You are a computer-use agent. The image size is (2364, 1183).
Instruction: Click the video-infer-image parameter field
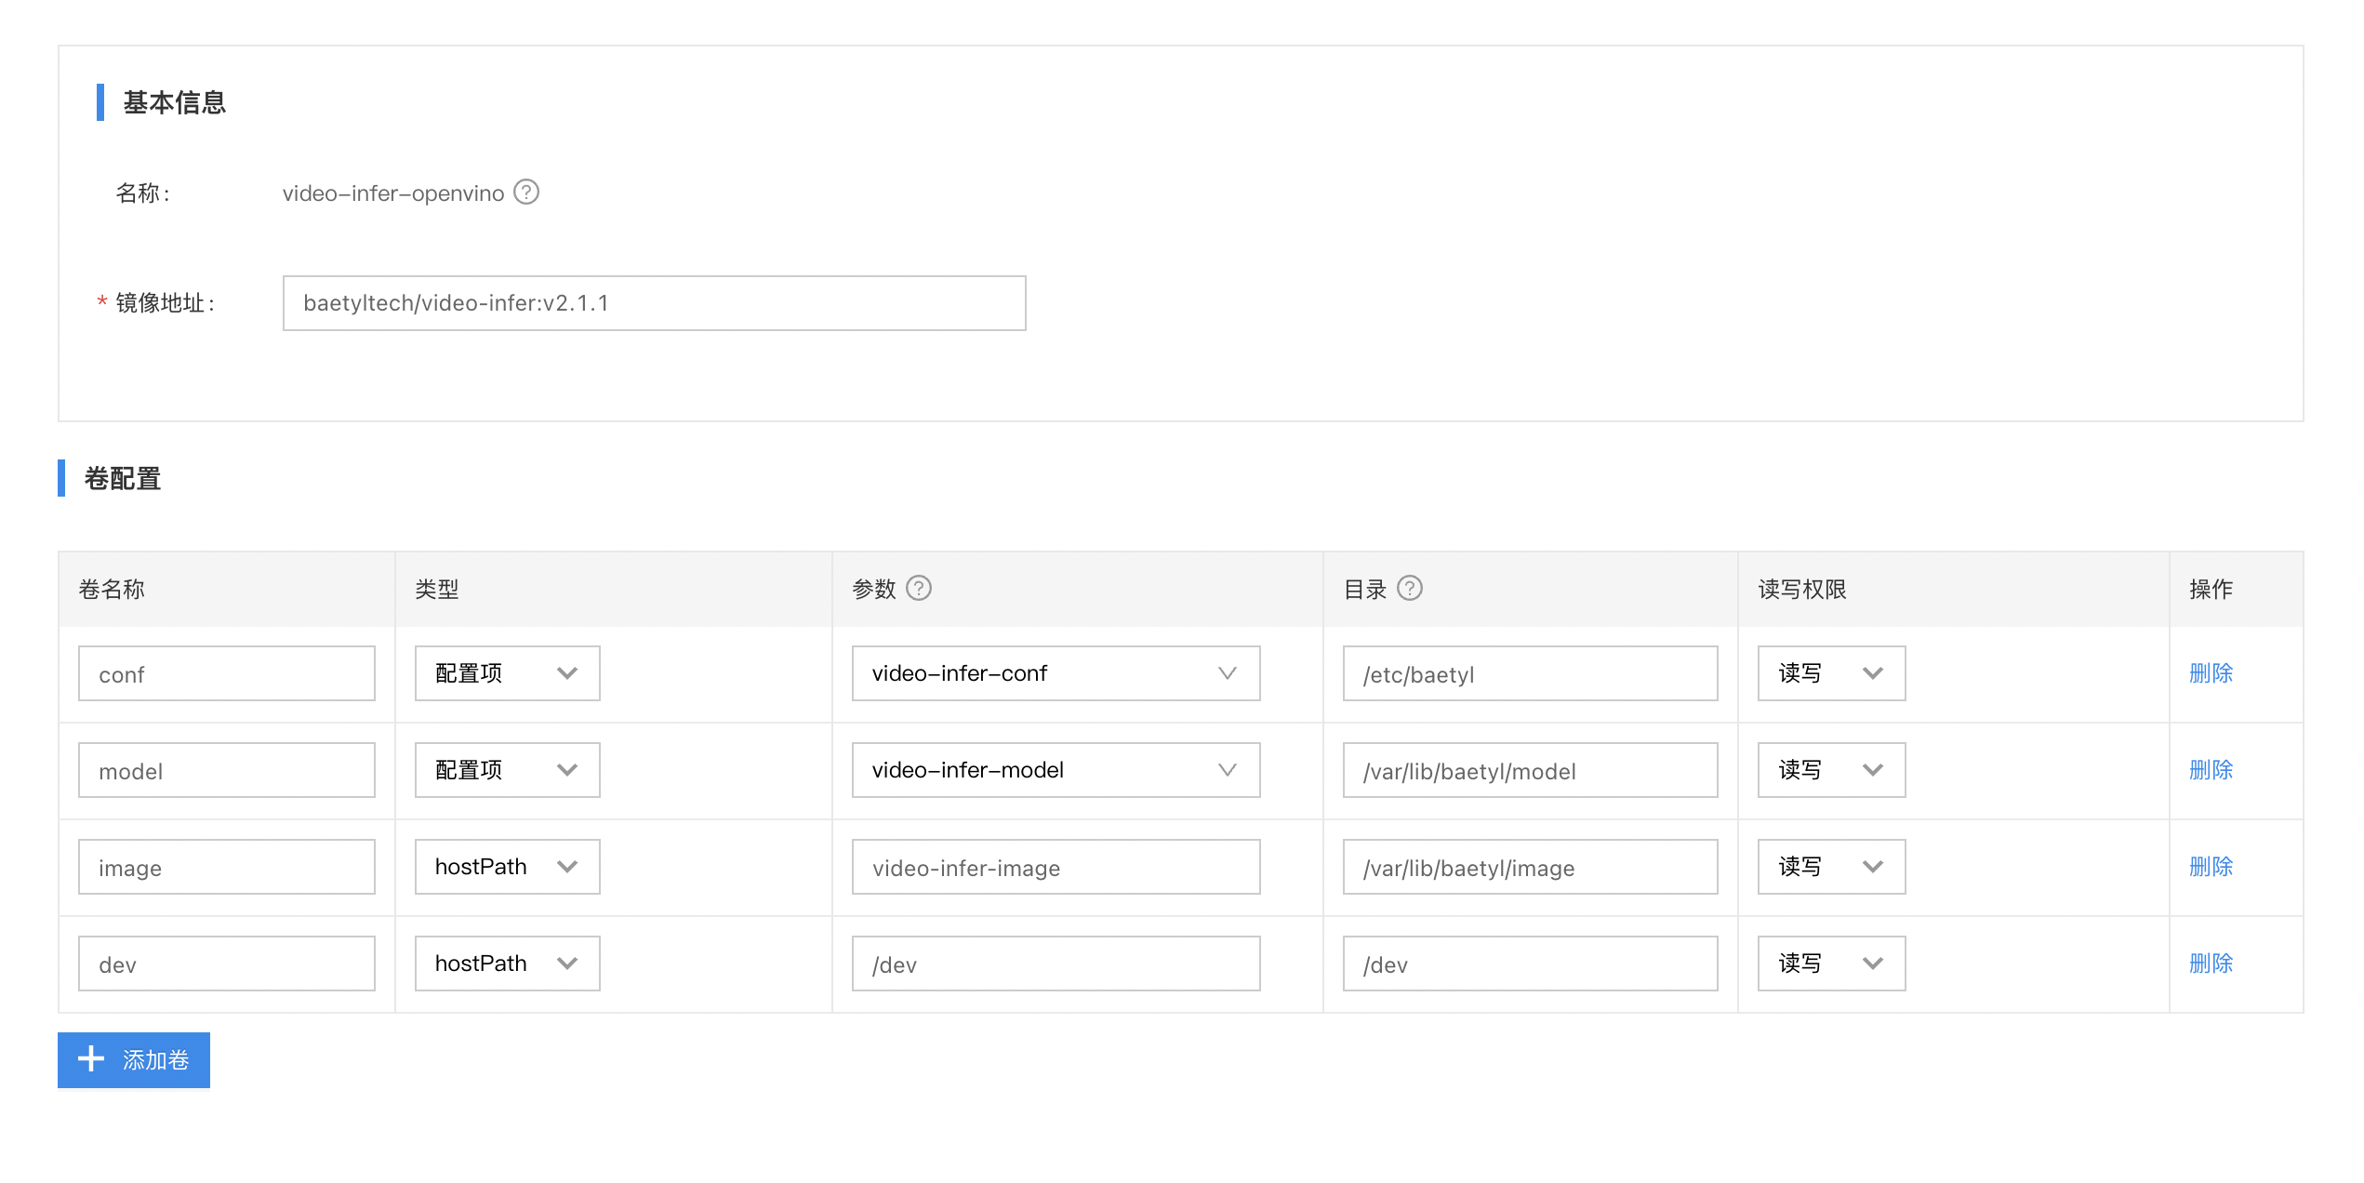1056,867
